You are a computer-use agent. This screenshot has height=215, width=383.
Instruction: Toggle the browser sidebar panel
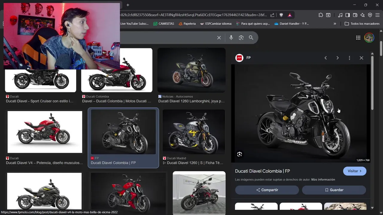348,15
